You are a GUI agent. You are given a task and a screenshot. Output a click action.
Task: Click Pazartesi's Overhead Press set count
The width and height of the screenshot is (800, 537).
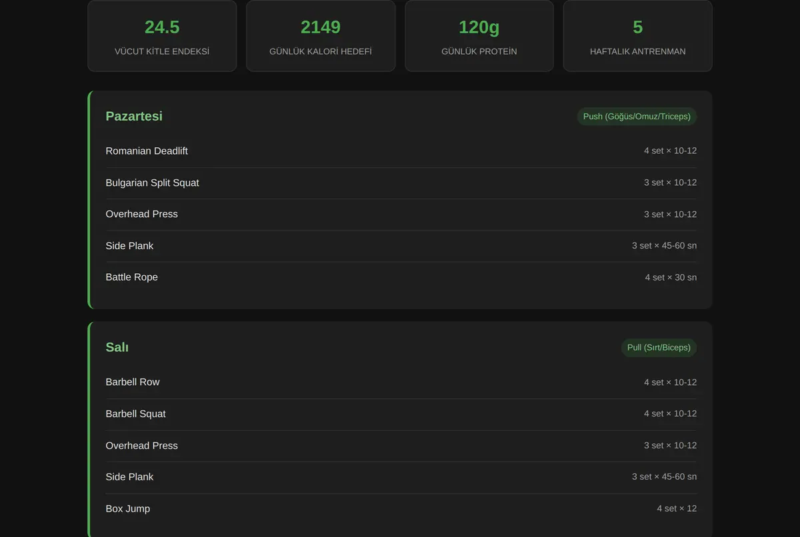point(670,215)
